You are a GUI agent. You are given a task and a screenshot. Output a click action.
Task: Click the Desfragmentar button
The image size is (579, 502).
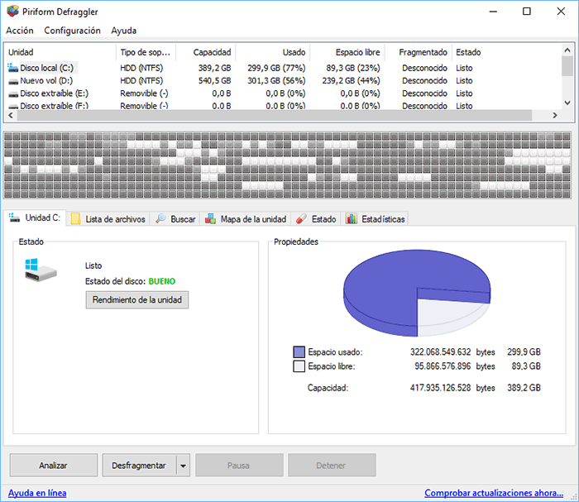[139, 465]
